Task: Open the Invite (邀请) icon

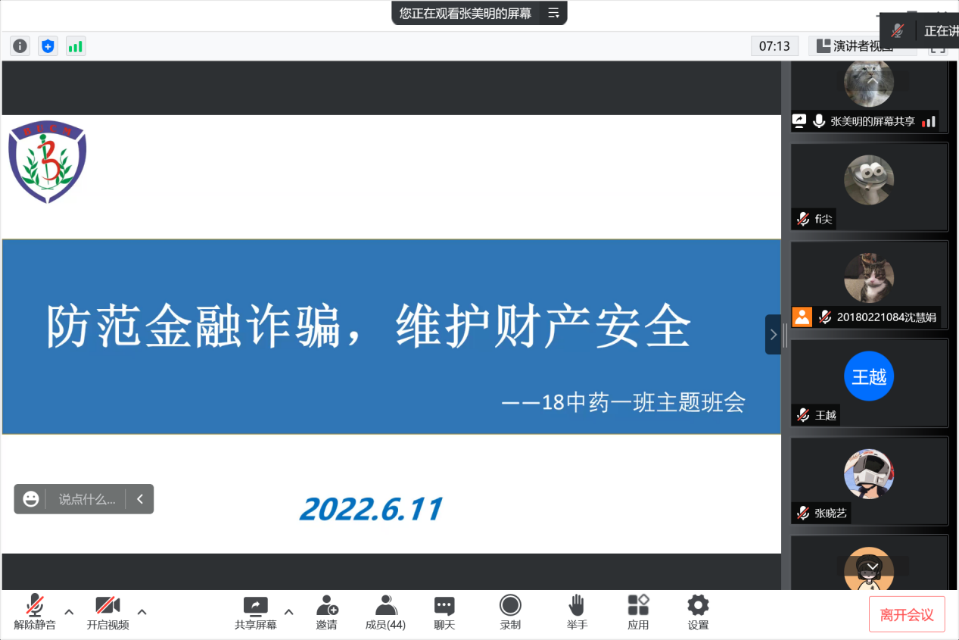Action: [x=327, y=612]
